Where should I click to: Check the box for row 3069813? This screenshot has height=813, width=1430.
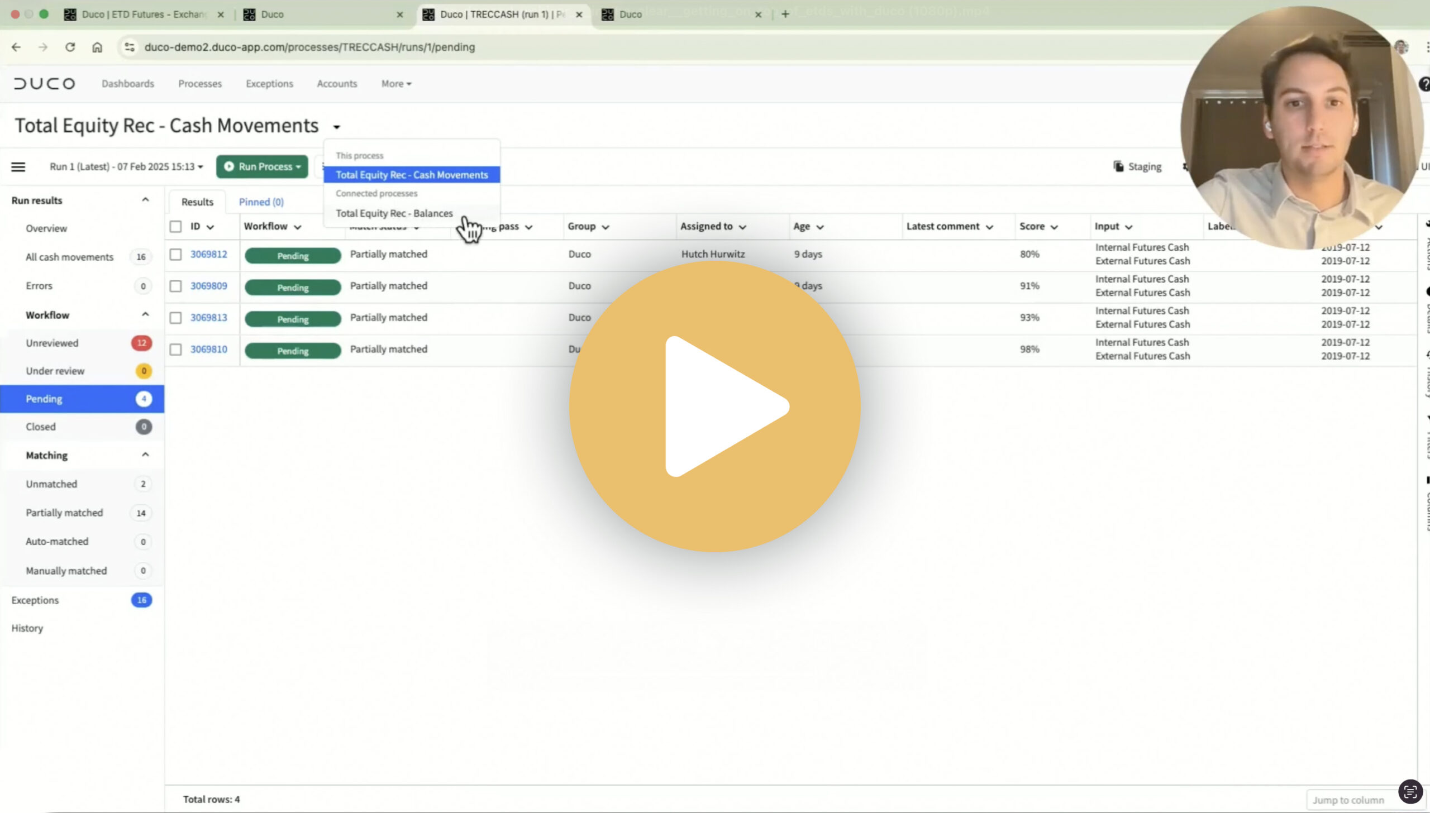pos(175,318)
